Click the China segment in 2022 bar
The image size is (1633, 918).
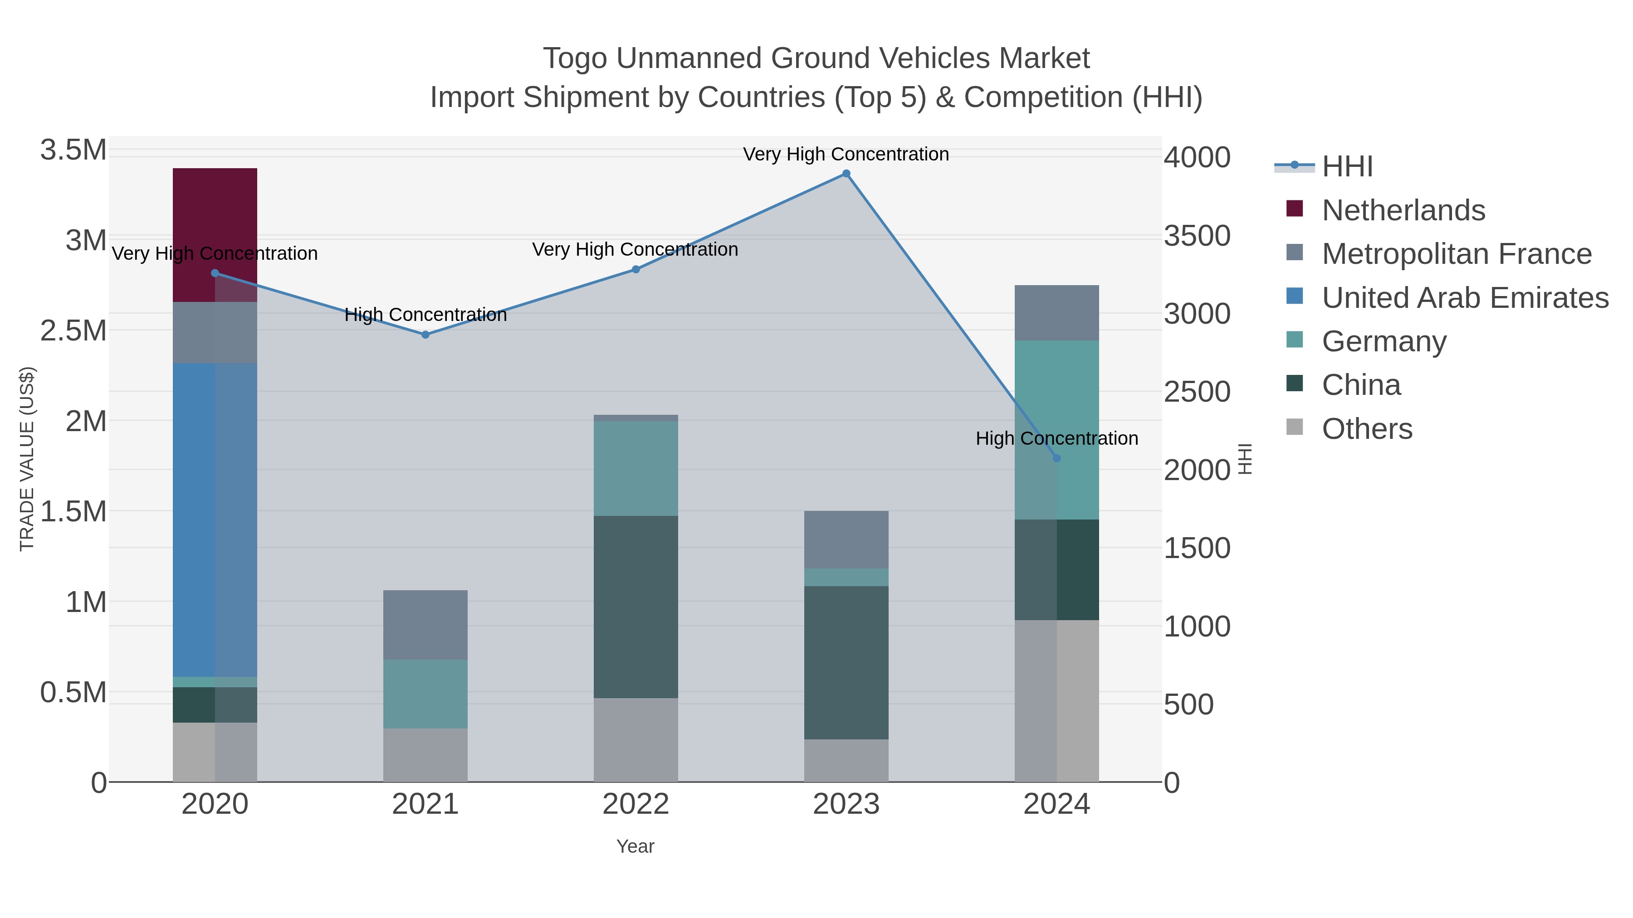[x=636, y=607]
